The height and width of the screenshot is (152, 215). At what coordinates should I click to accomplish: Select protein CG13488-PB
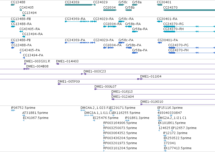point(21,40)
